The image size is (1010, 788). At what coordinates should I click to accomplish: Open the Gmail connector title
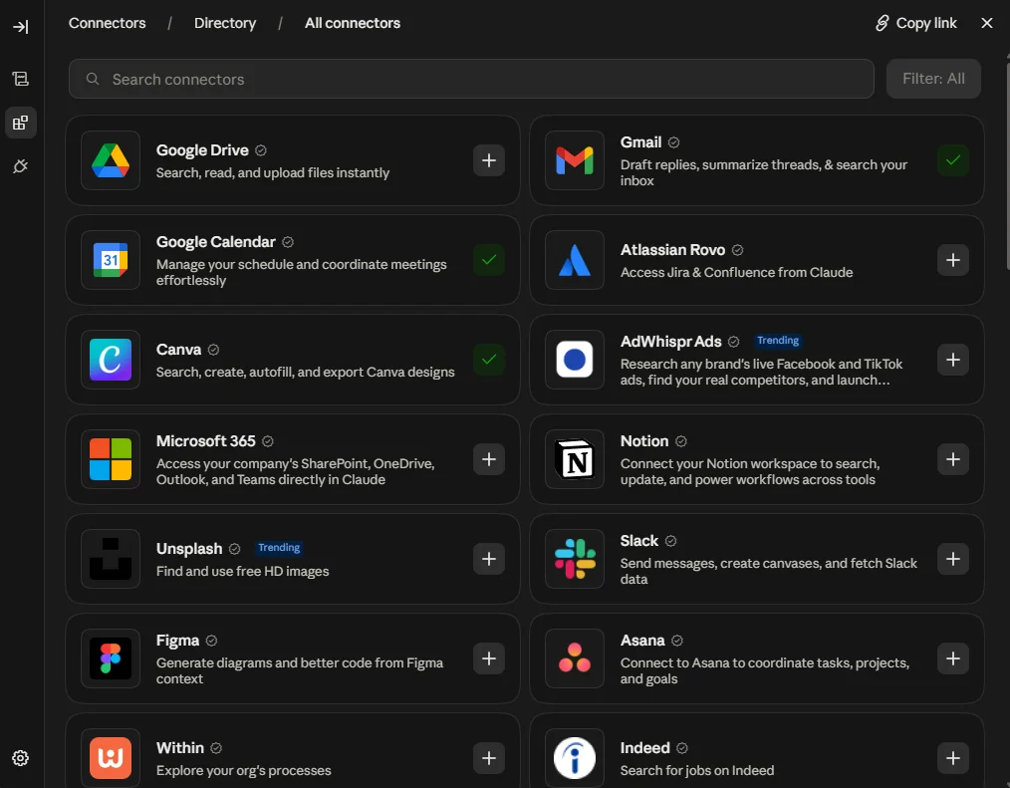point(640,142)
